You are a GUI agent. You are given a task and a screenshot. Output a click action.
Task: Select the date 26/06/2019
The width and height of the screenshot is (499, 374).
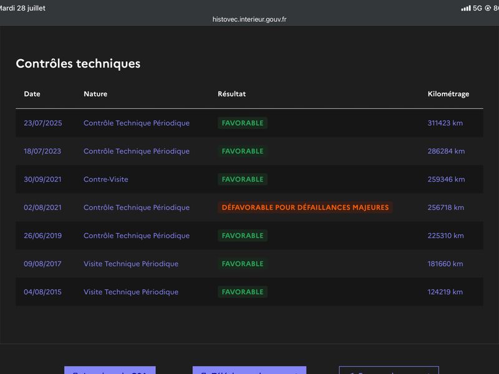pos(42,236)
